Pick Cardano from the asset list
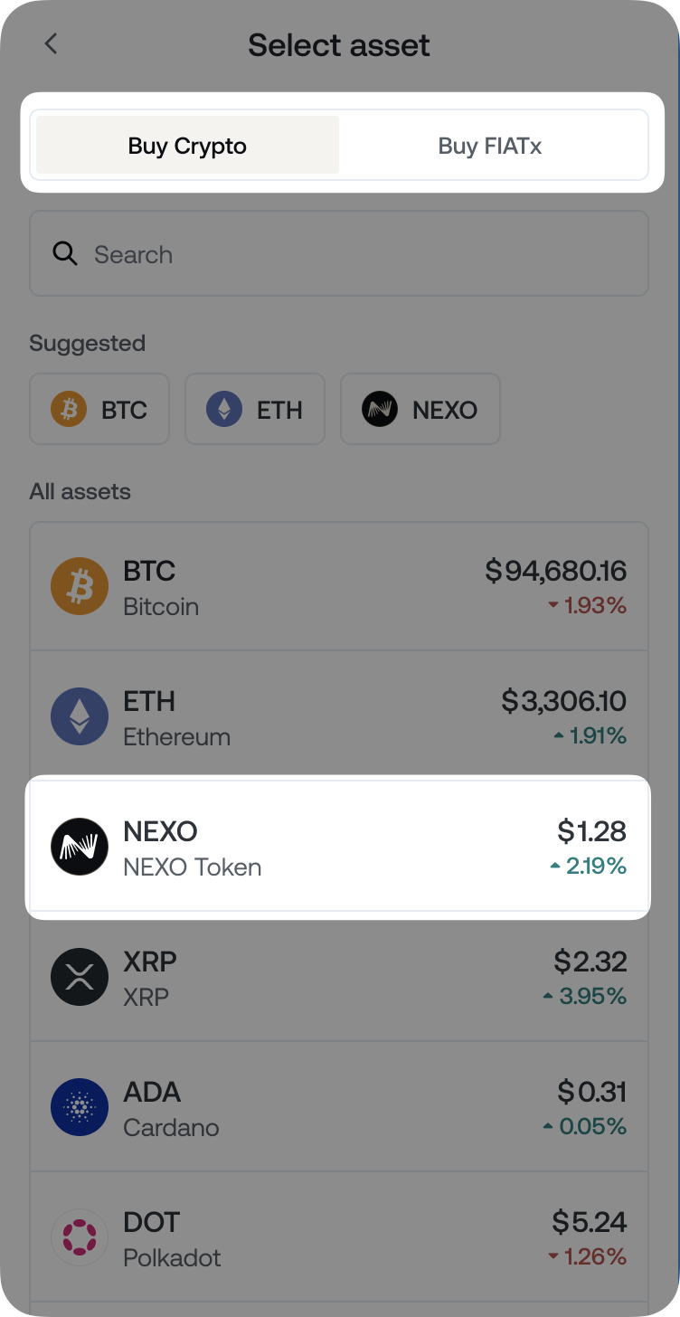Screen dimensions: 680x1317 [339, 1107]
